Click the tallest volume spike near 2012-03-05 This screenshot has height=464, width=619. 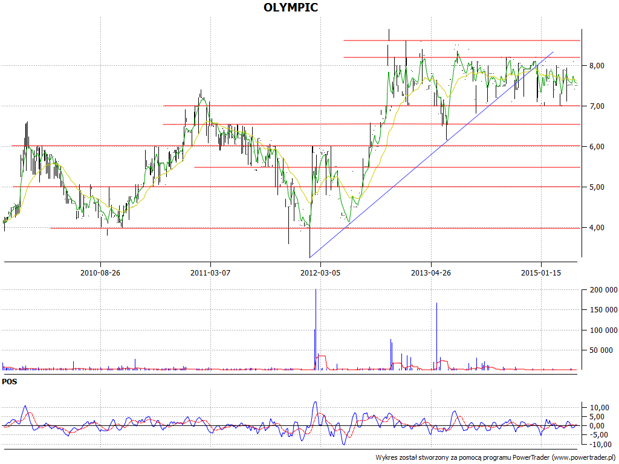pos(316,329)
